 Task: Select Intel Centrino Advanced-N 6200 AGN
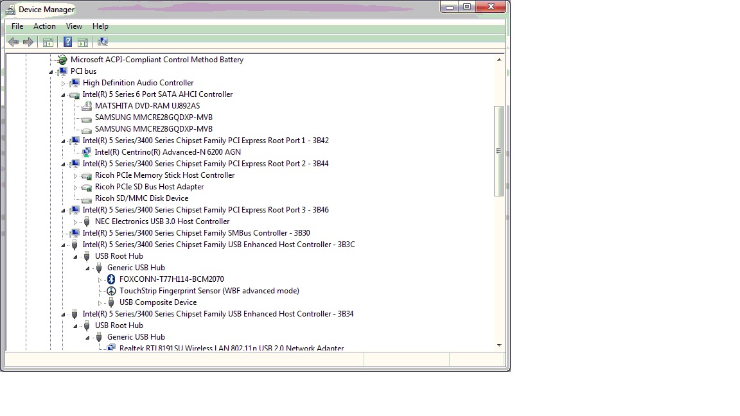pyautogui.click(x=168, y=152)
